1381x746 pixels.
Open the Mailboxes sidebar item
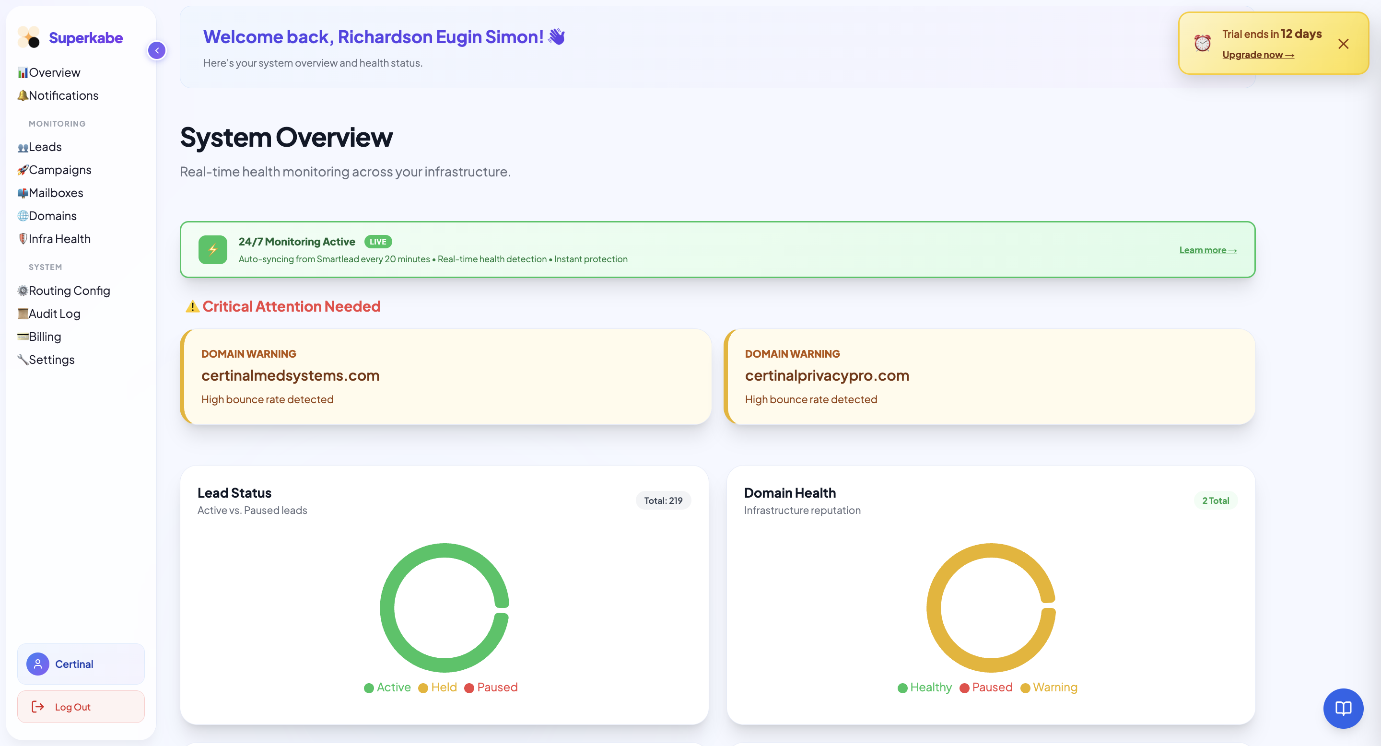(x=56, y=193)
